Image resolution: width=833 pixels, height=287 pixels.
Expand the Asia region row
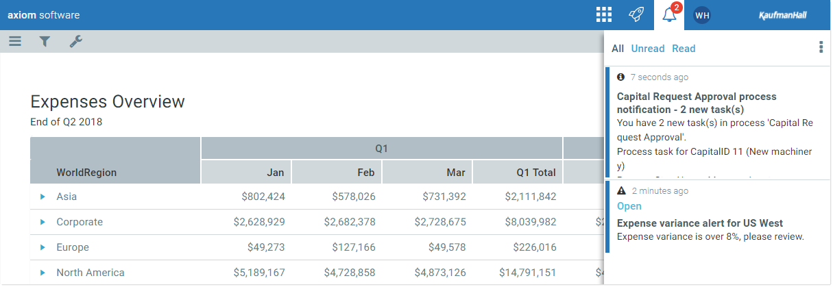(x=43, y=197)
